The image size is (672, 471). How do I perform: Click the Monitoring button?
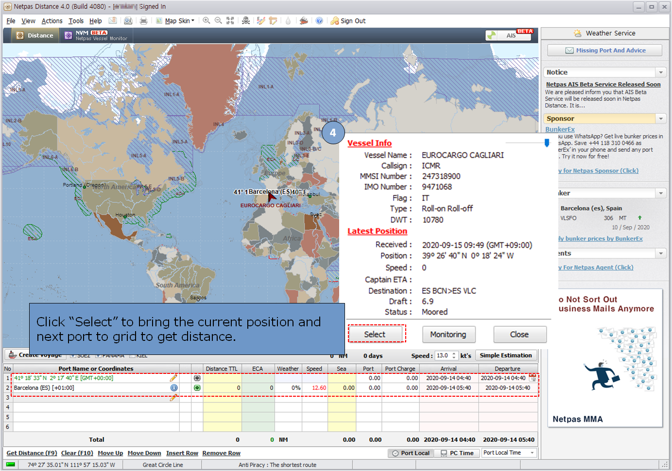[x=448, y=335]
